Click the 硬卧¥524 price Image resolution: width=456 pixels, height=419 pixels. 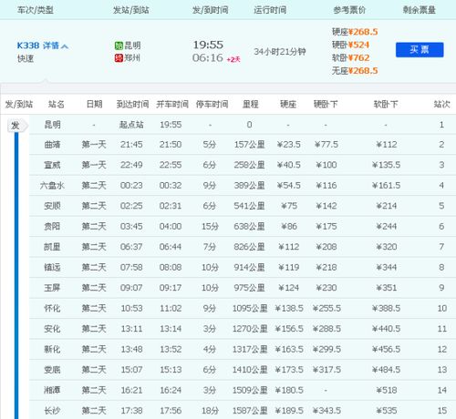[350, 45]
